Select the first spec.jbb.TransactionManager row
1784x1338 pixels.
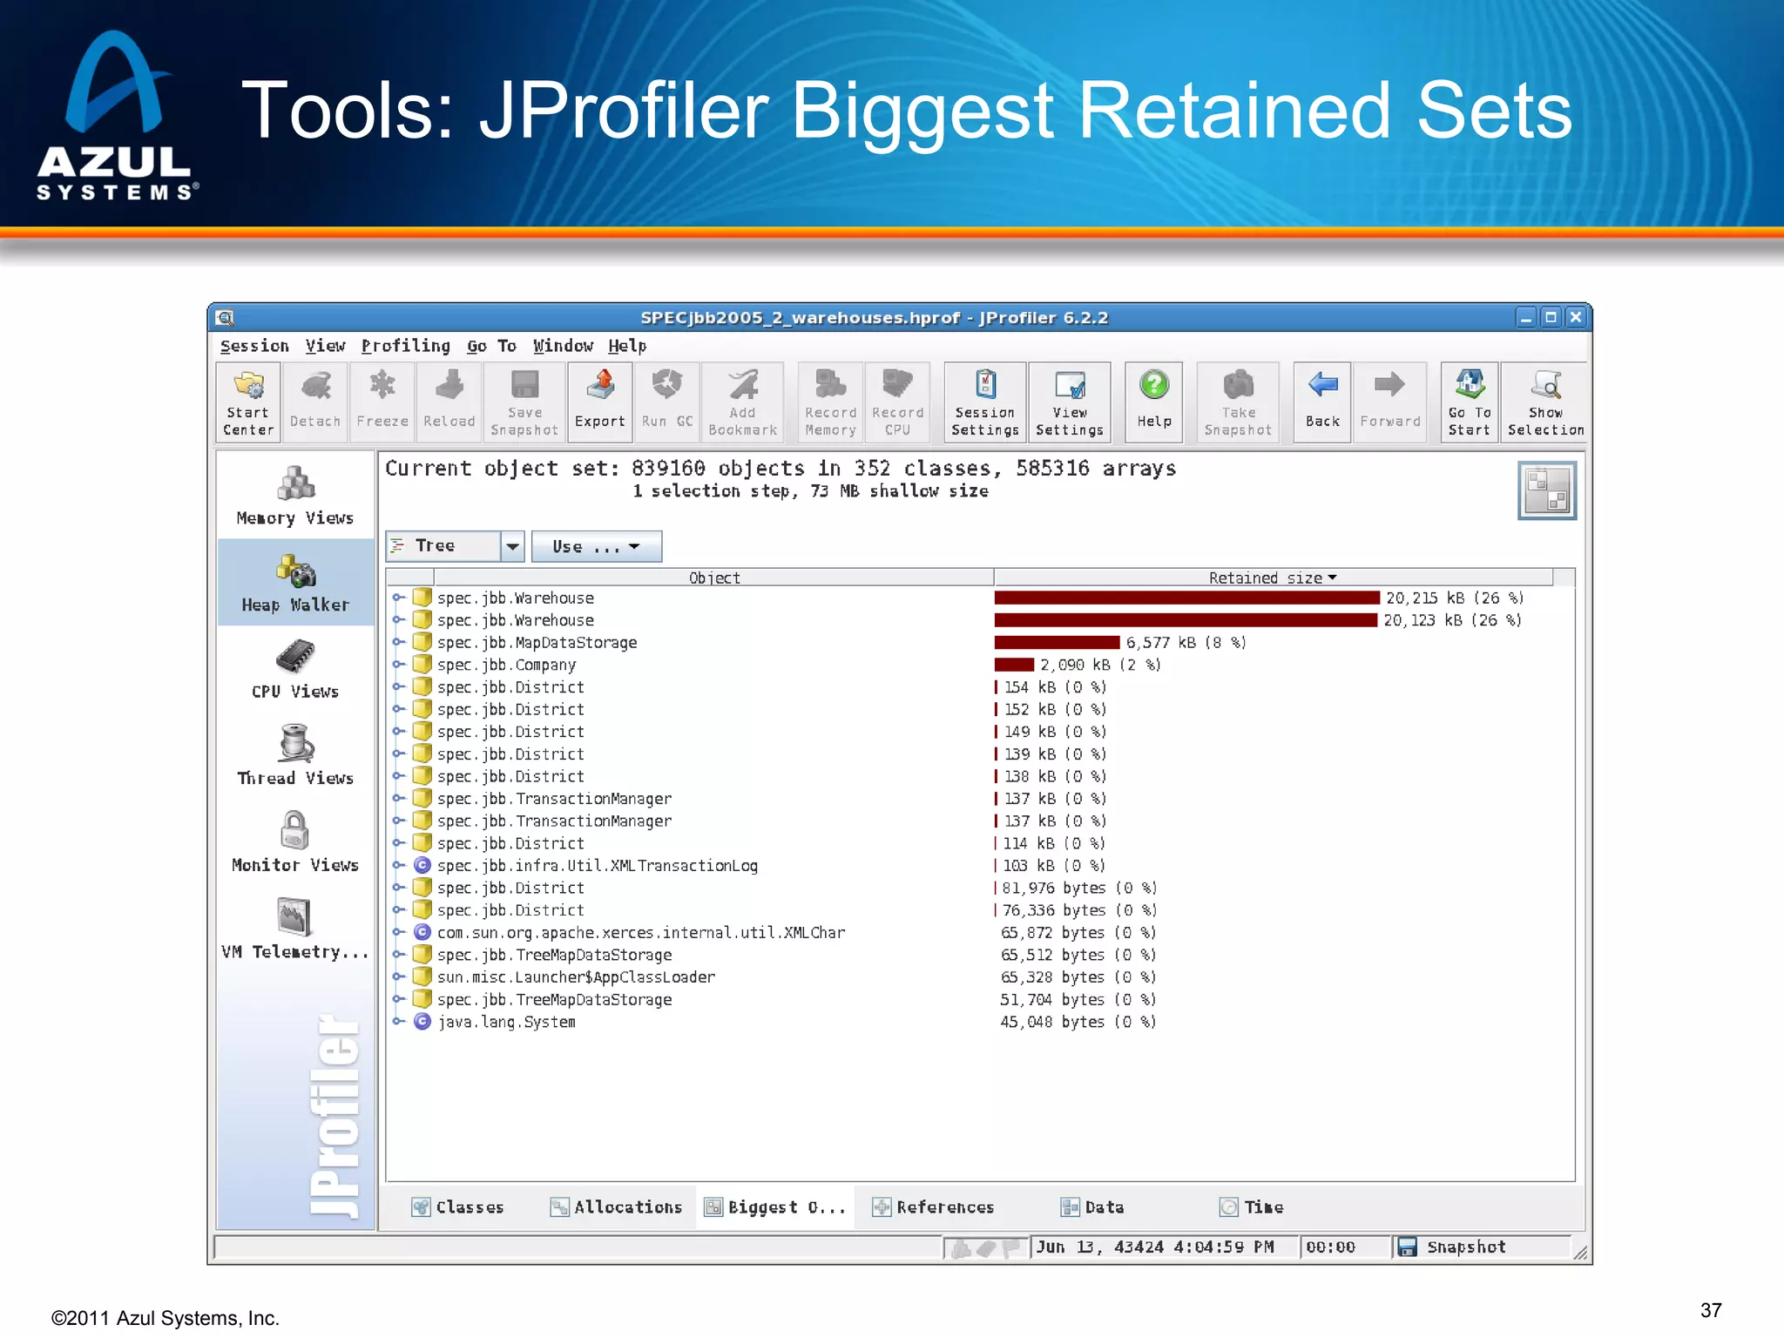980,798
